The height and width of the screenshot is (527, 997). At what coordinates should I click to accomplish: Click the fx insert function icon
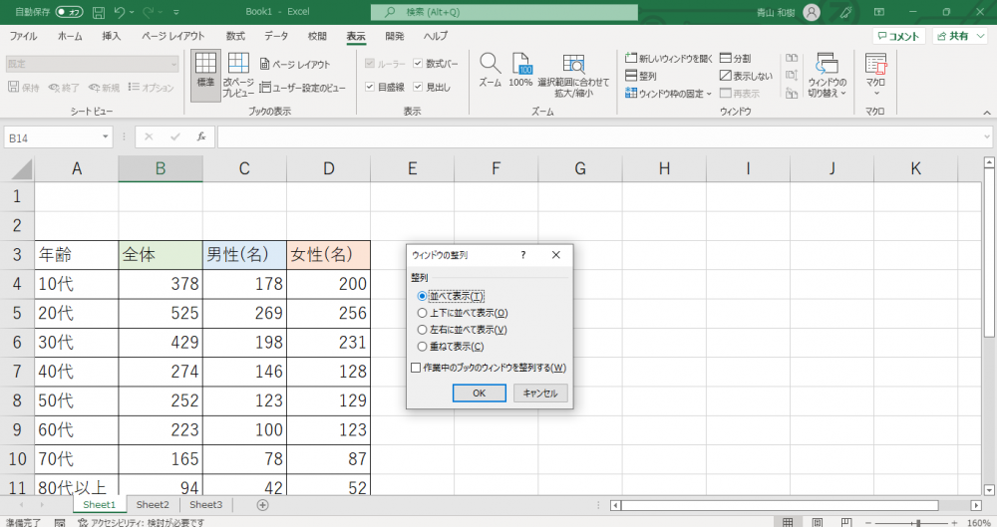point(201,136)
